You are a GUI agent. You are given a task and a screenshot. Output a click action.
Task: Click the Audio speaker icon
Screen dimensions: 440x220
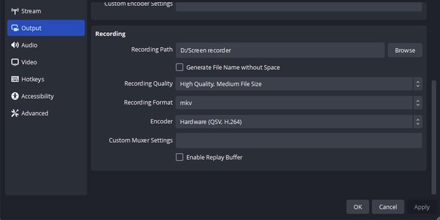point(15,45)
